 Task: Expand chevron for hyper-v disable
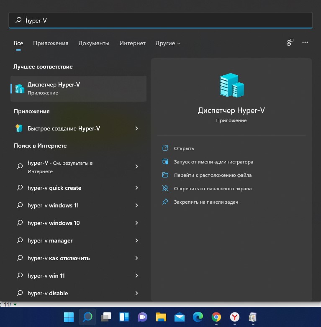pos(136,293)
